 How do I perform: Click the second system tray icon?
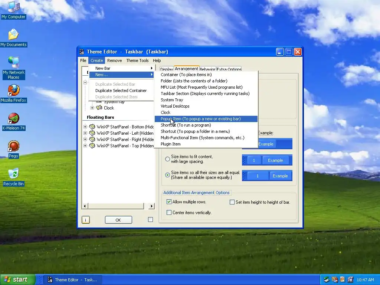click(335, 280)
